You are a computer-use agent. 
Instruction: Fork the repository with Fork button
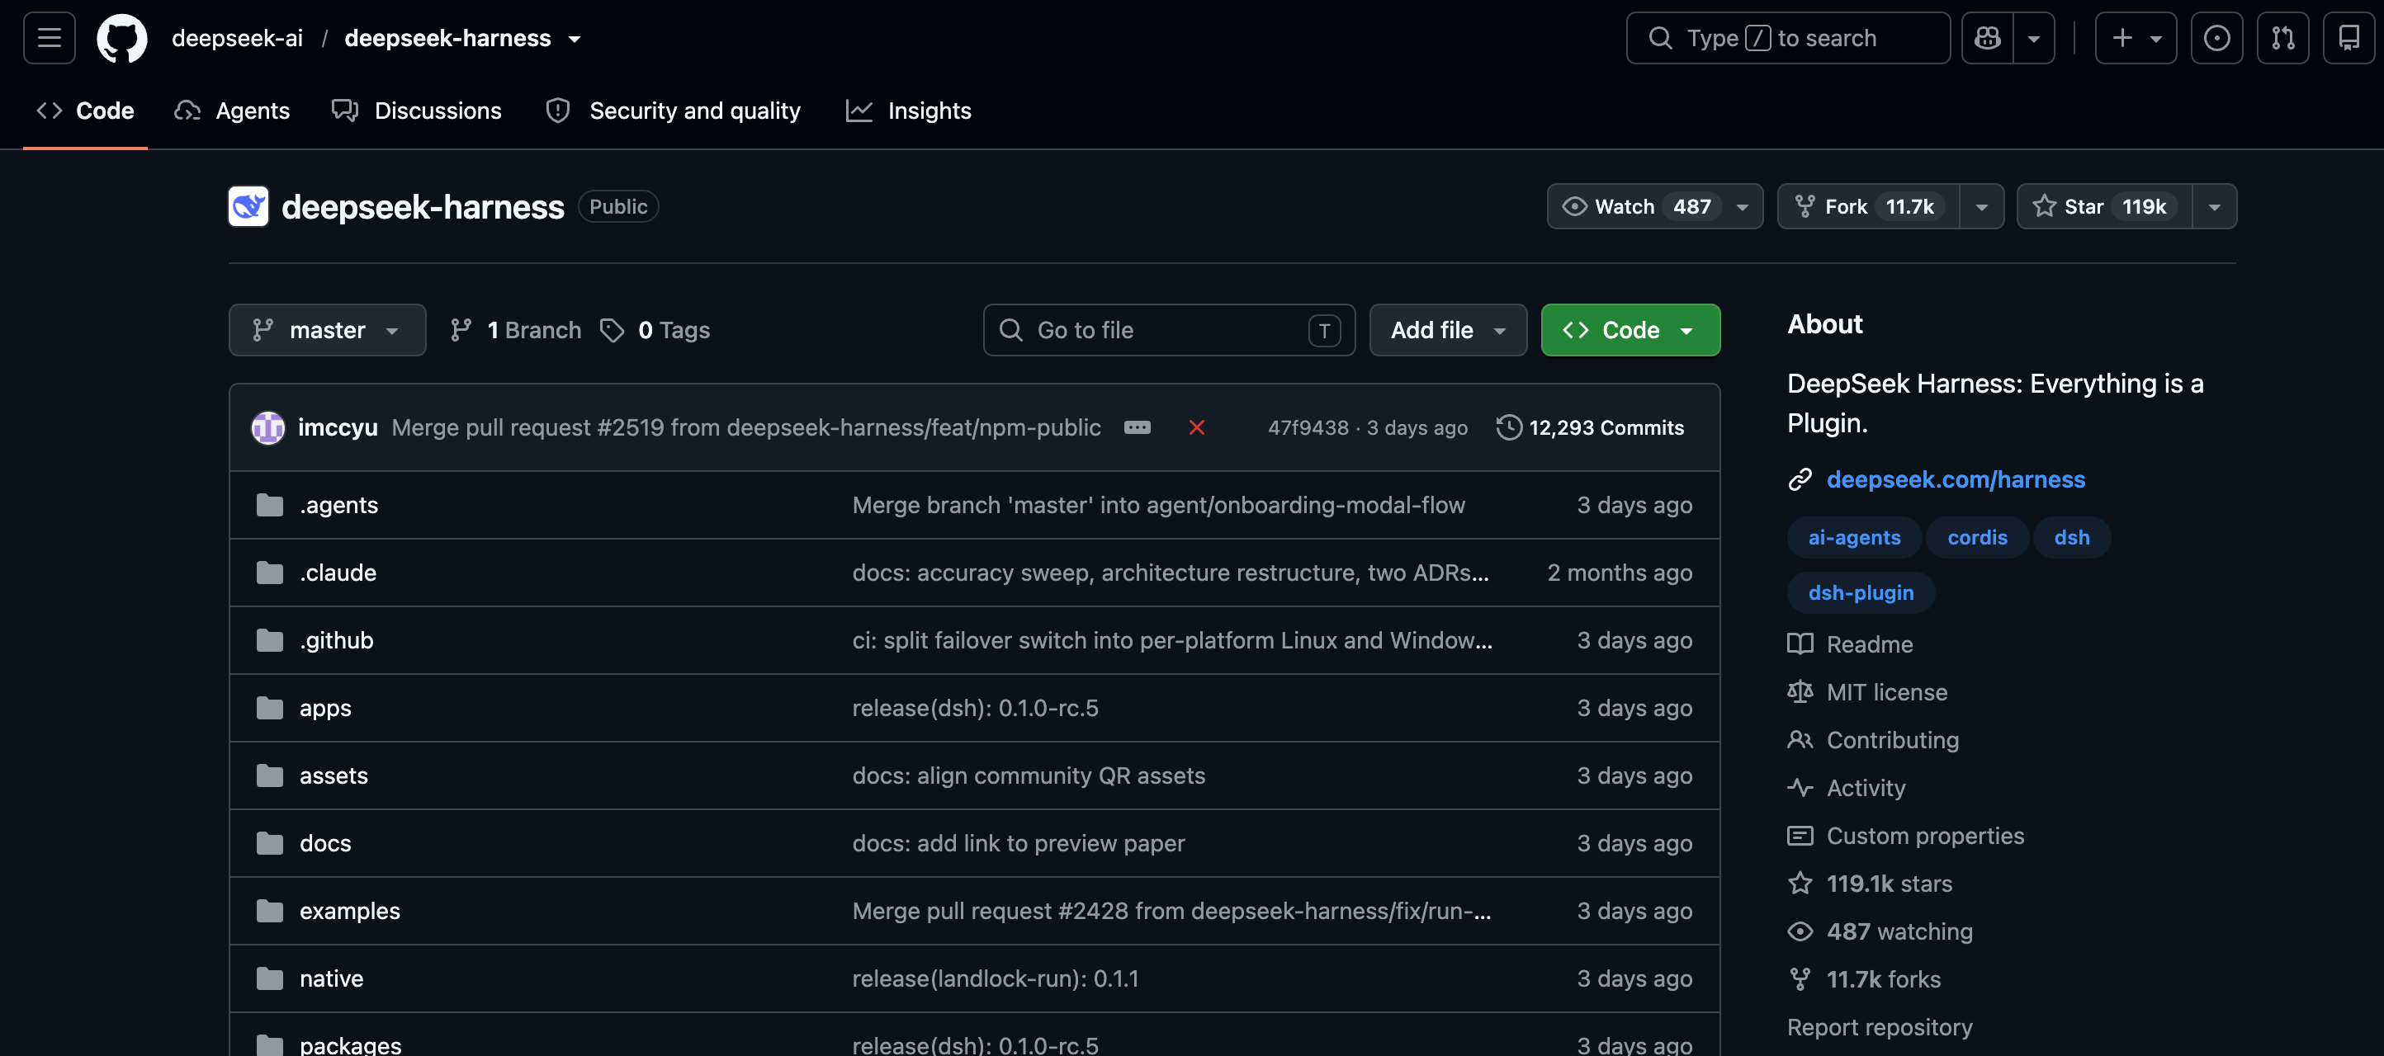(1867, 206)
